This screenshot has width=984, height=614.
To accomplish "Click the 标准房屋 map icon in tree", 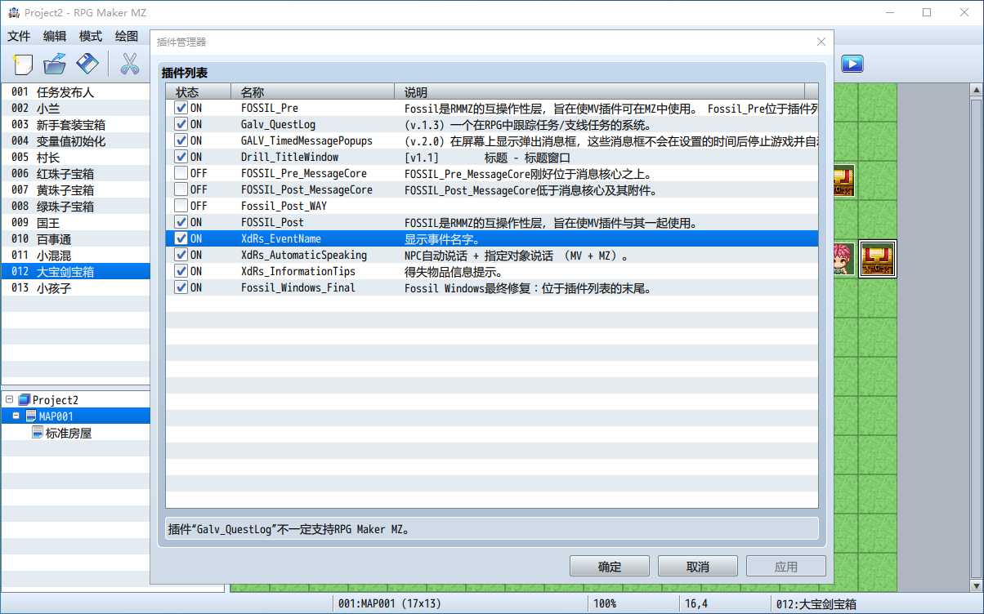I will click(38, 433).
